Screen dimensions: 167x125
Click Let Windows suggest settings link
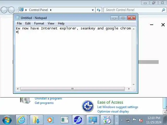click(x=118, y=107)
